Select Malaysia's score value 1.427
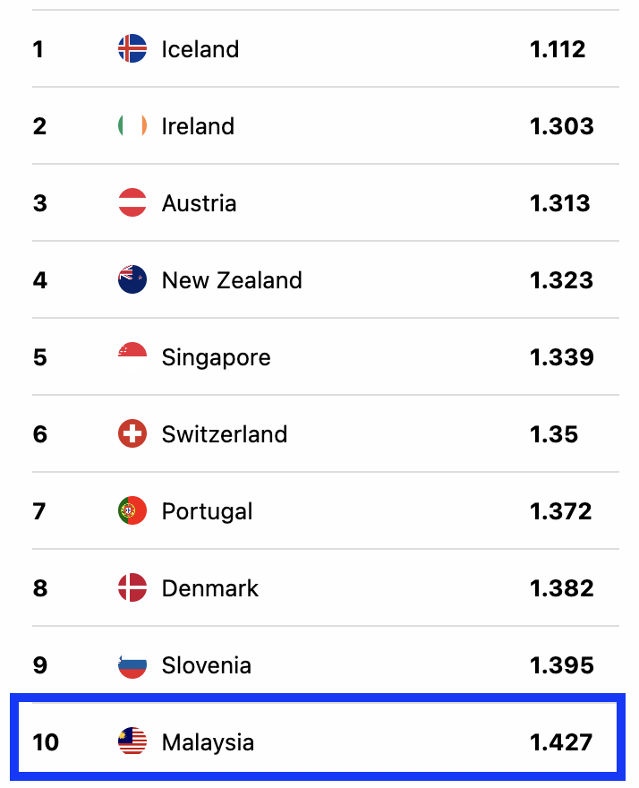This screenshot has width=639, height=788. coord(560,742)
